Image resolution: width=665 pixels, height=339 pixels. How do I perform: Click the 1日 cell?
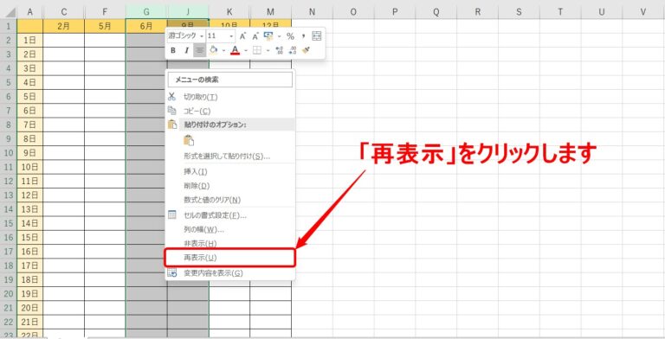tap(29, 41)
